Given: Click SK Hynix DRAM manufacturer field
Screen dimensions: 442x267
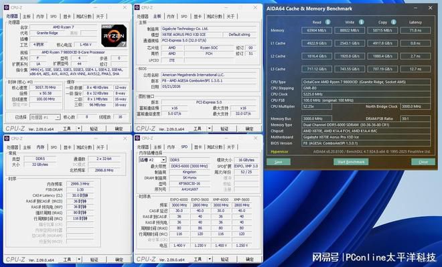Looking at the screenshot, I should [189, 178].
